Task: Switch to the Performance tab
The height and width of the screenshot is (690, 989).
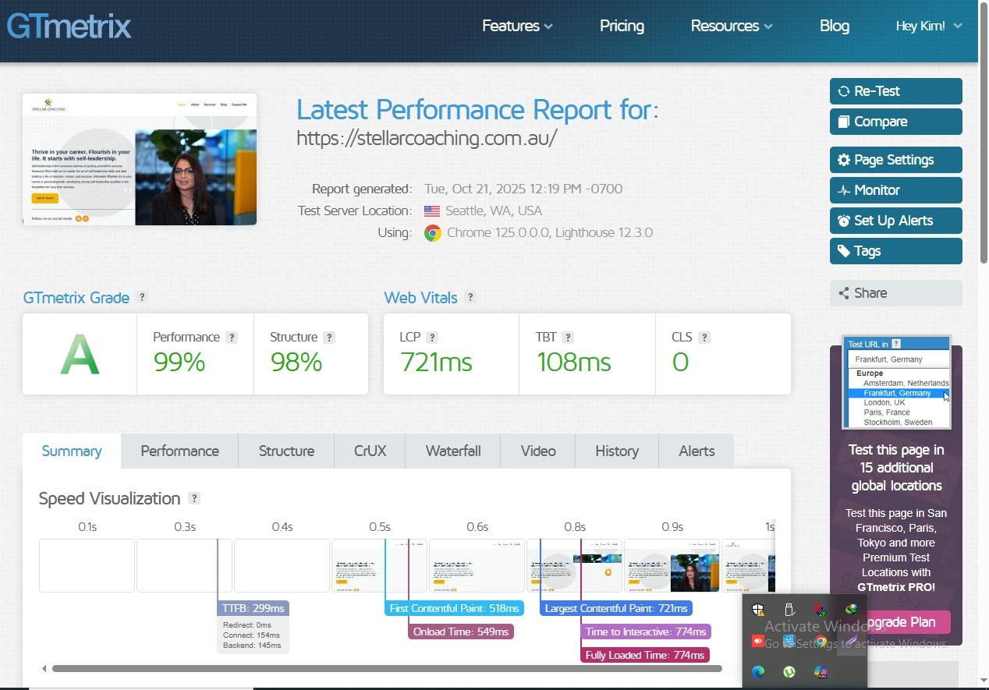Action: tap(179, 451)
